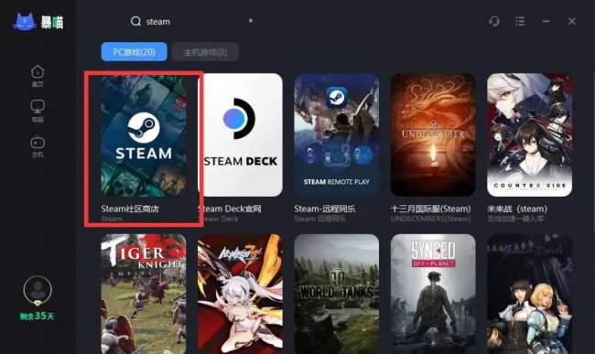Open the Steam社区商店 cover
This screenshot has width=595, height=354.
(144, 135)
